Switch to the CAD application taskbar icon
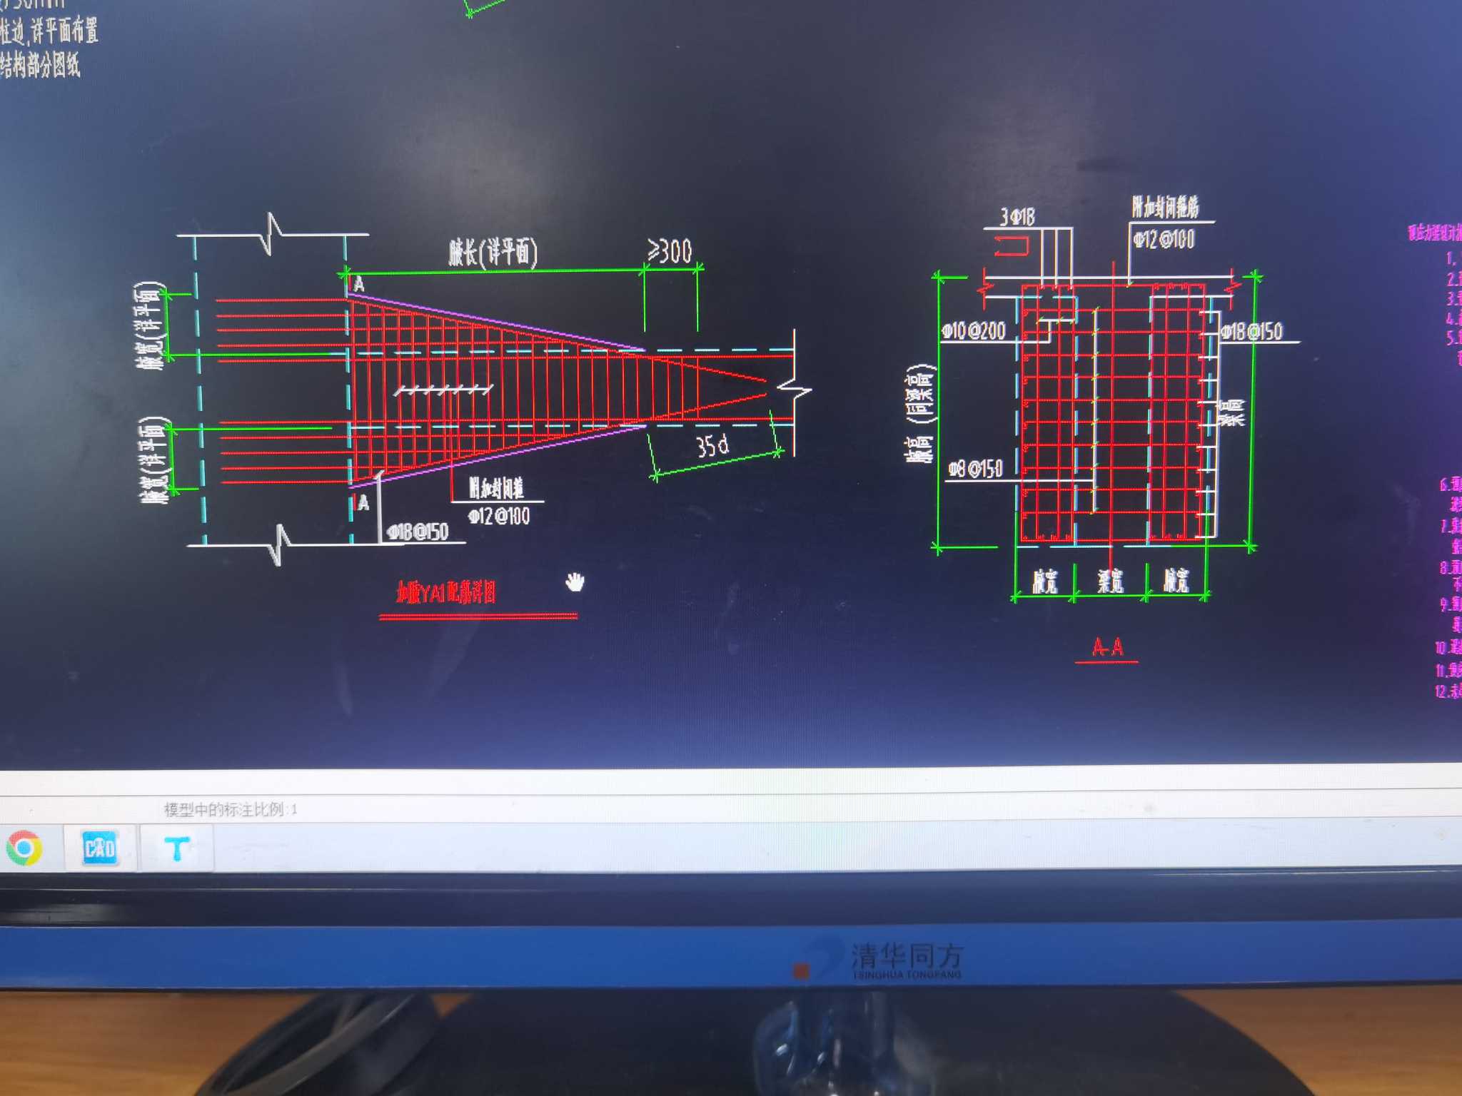 (99, 848)
